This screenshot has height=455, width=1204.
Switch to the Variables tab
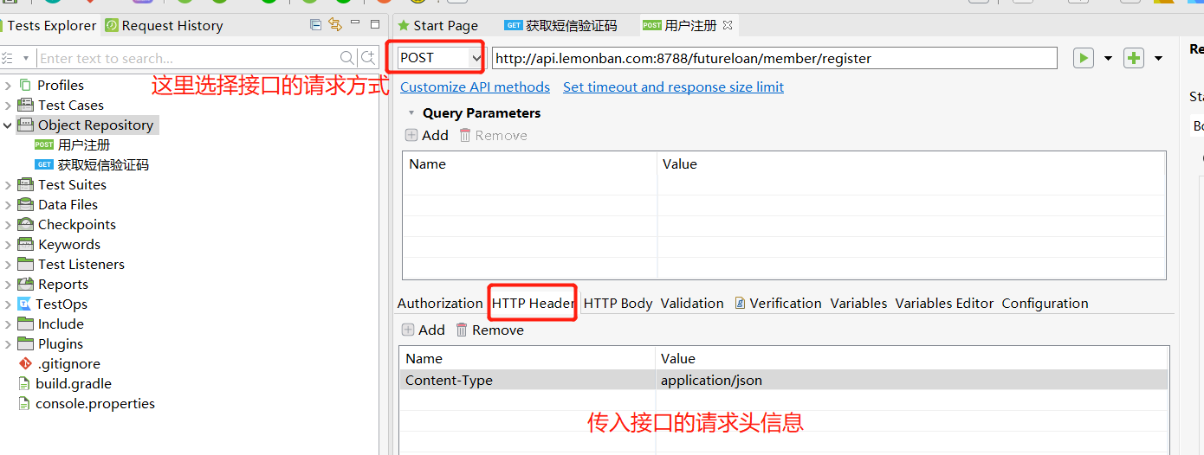point(858,303)
